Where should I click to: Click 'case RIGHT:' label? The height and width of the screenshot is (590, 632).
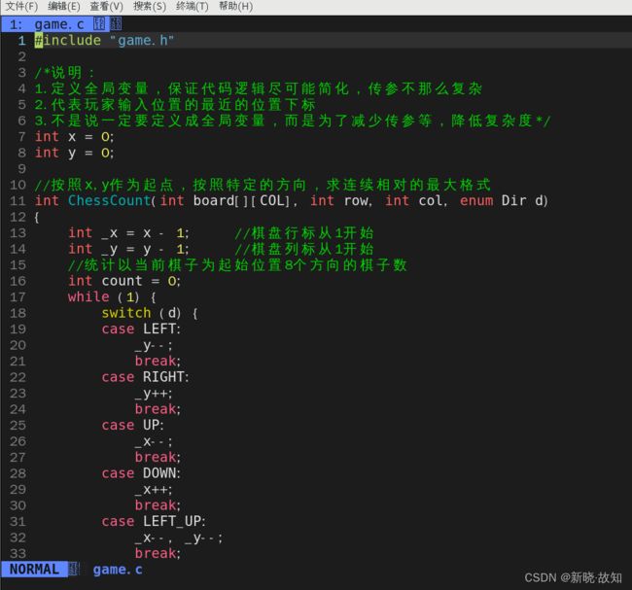tap(145, 377)
